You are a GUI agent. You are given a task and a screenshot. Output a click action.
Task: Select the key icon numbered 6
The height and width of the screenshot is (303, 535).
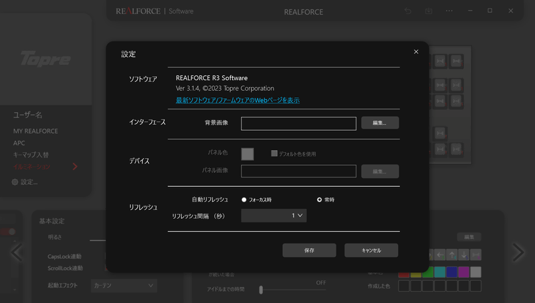[475, 255]
